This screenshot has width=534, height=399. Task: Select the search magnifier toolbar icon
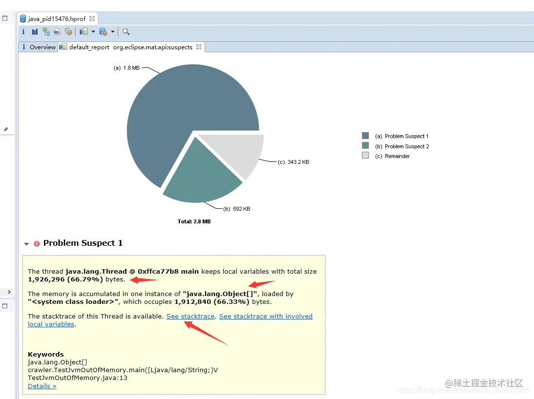(x=126, y=32)
